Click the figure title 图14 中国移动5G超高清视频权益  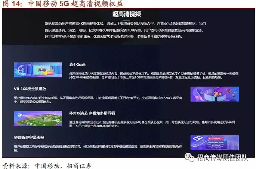[63, 4]
